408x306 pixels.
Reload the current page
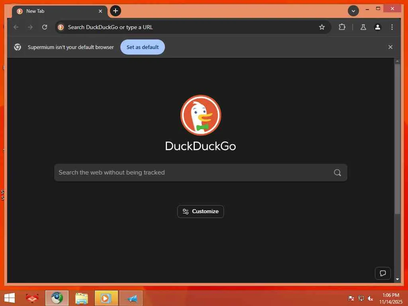click(45, 27)
